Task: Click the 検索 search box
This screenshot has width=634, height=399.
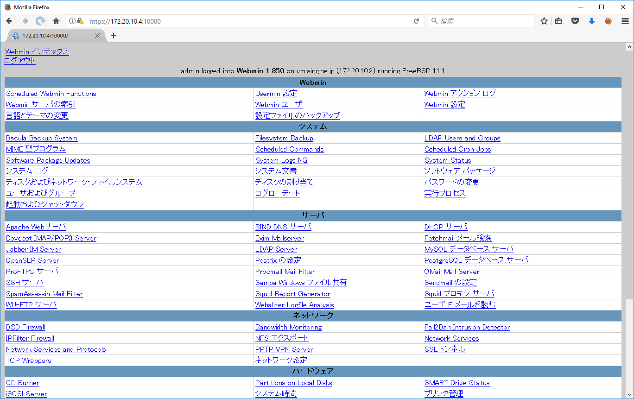Action: coord(481,21)
